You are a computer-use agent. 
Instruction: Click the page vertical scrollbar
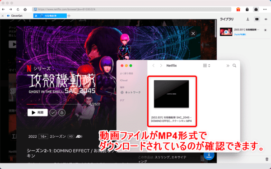click(x=215, y=29)
